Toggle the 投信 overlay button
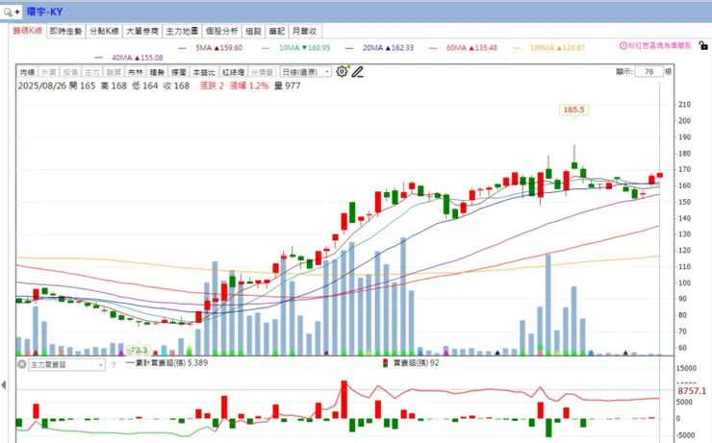Image resolution: width=712 pixels, height=443 pixels. click(70, 72)
